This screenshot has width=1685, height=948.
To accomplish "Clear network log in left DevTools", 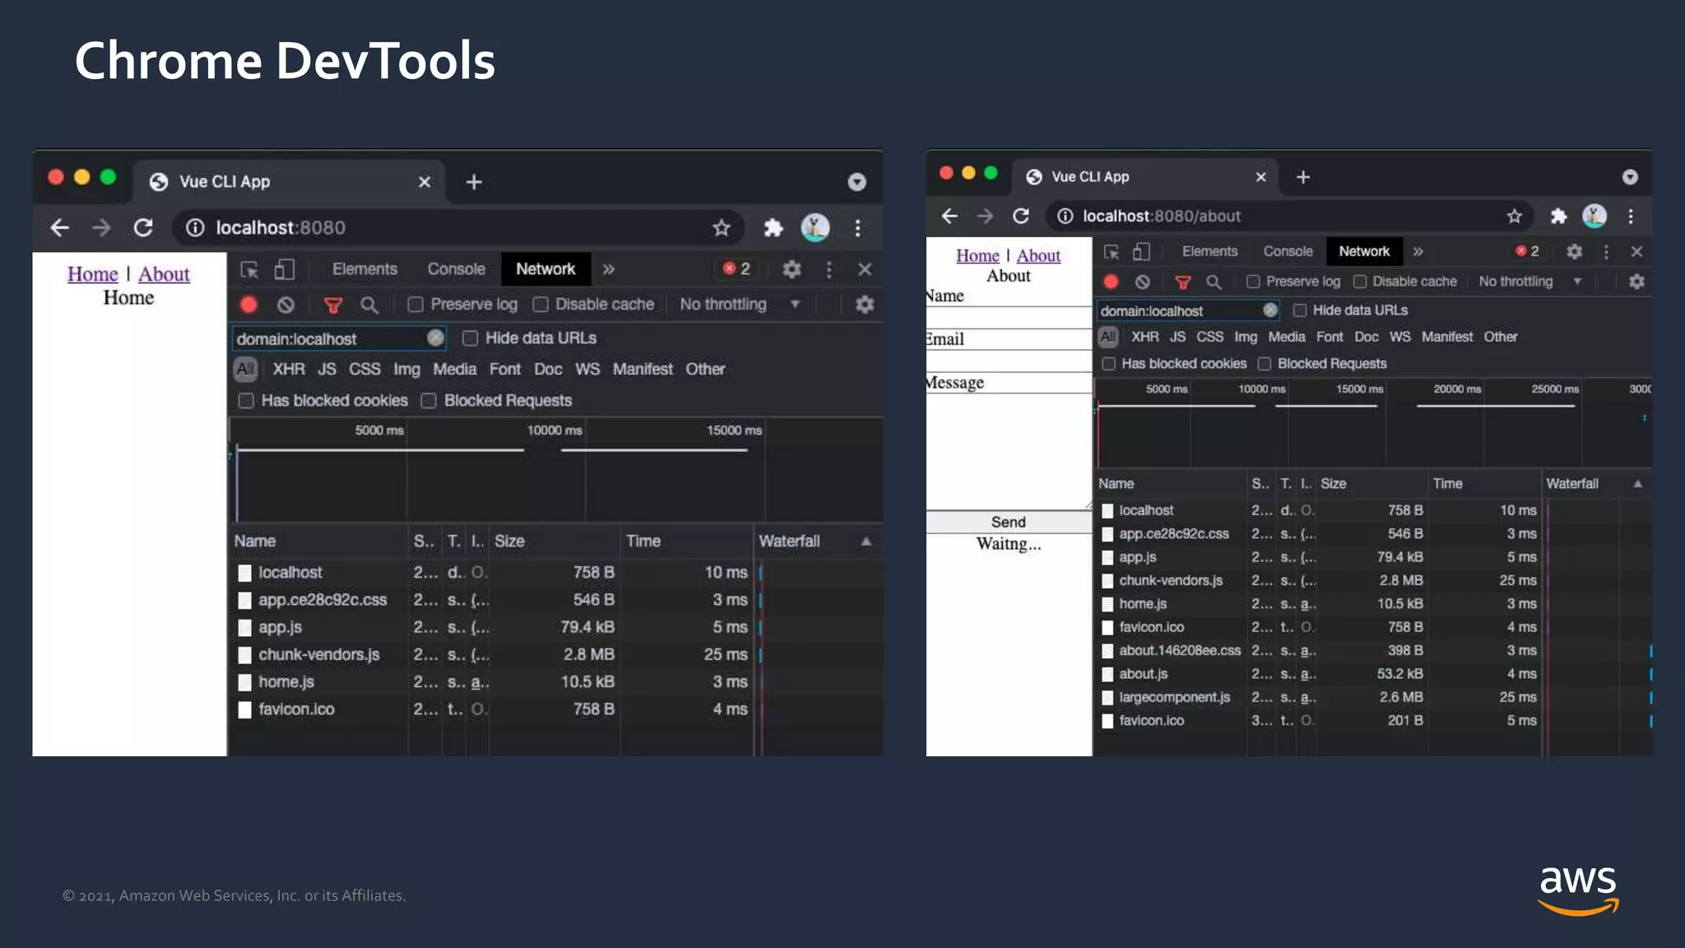I will pos(285,304).
